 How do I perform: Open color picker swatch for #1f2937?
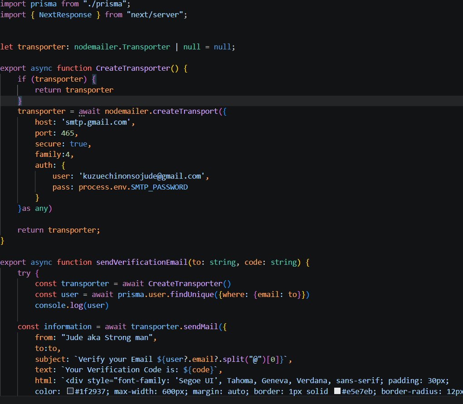click(x=70, y=391)
